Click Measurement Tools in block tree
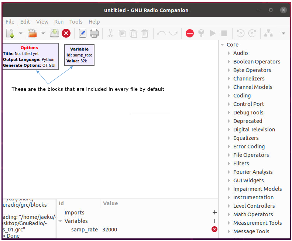The height and width of the screenshot is (241, 292). 257,223
